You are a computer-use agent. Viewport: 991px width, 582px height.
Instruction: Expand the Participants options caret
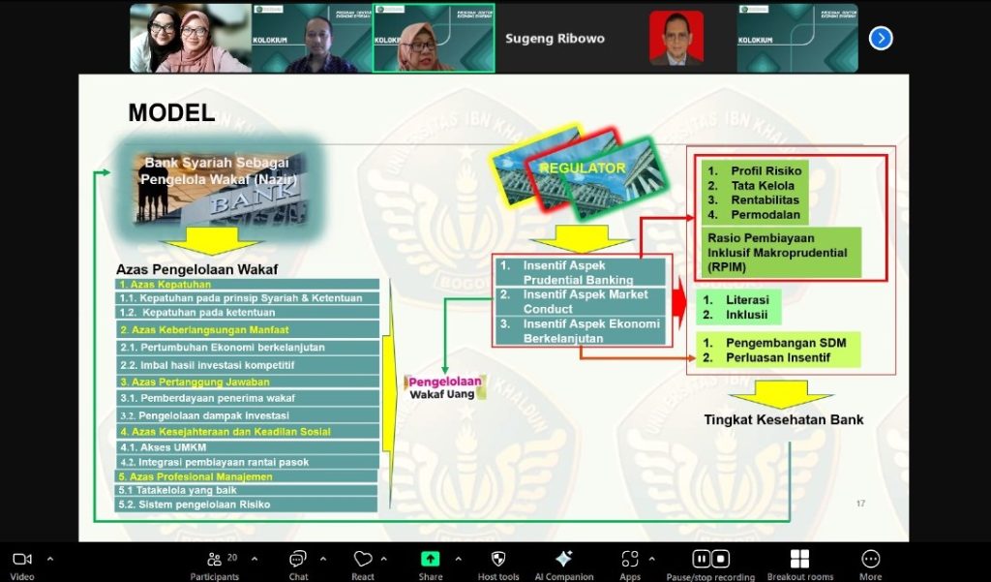(x=255, y=559)
